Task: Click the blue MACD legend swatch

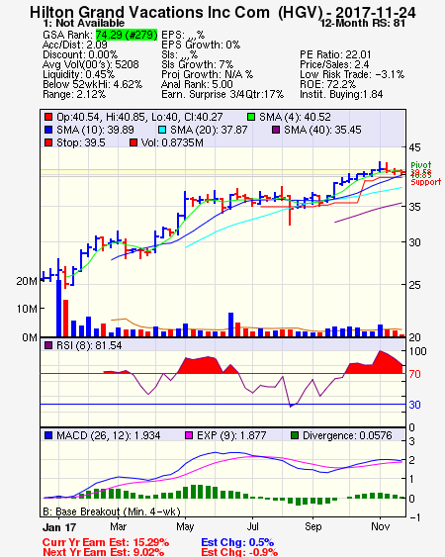Action: coord(48,435)
